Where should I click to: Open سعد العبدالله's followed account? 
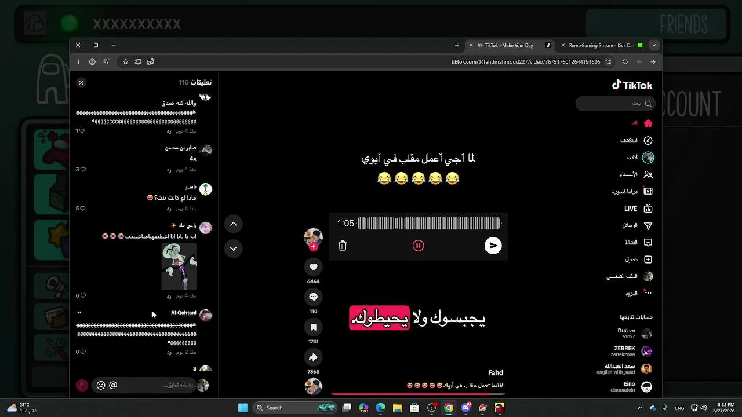point(624,369)
